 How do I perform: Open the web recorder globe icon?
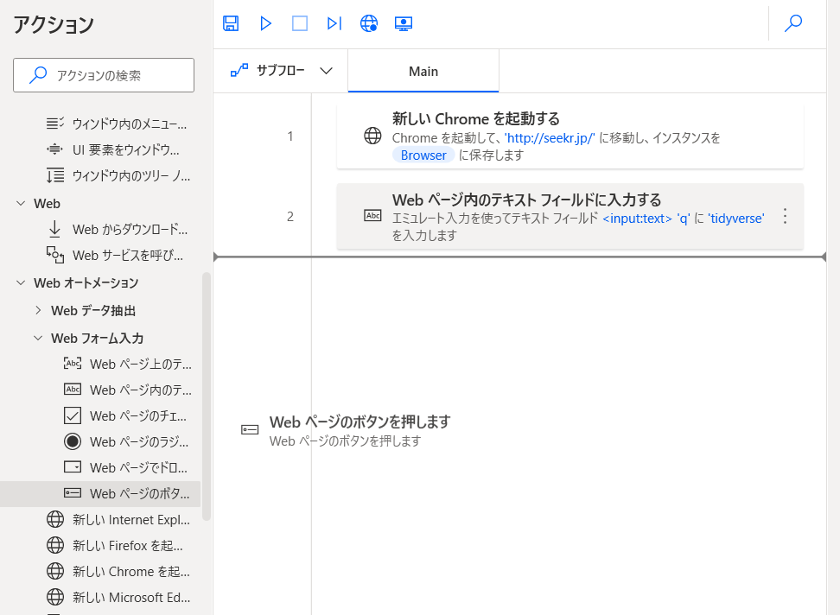(x=368, y=23)
